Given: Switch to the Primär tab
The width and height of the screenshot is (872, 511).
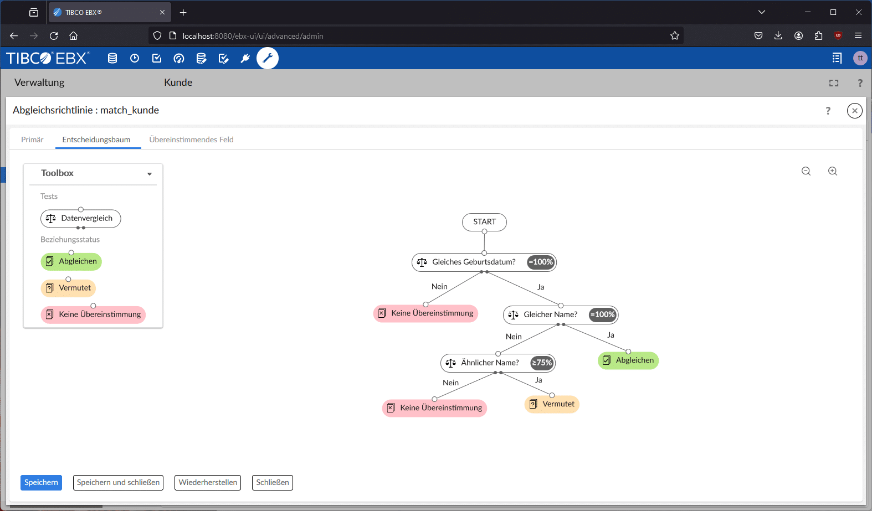Looking at the screenshot, I should [32, 140].
